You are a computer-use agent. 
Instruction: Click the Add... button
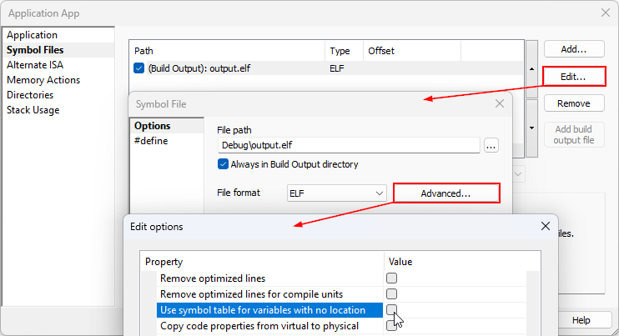[573, 50]
